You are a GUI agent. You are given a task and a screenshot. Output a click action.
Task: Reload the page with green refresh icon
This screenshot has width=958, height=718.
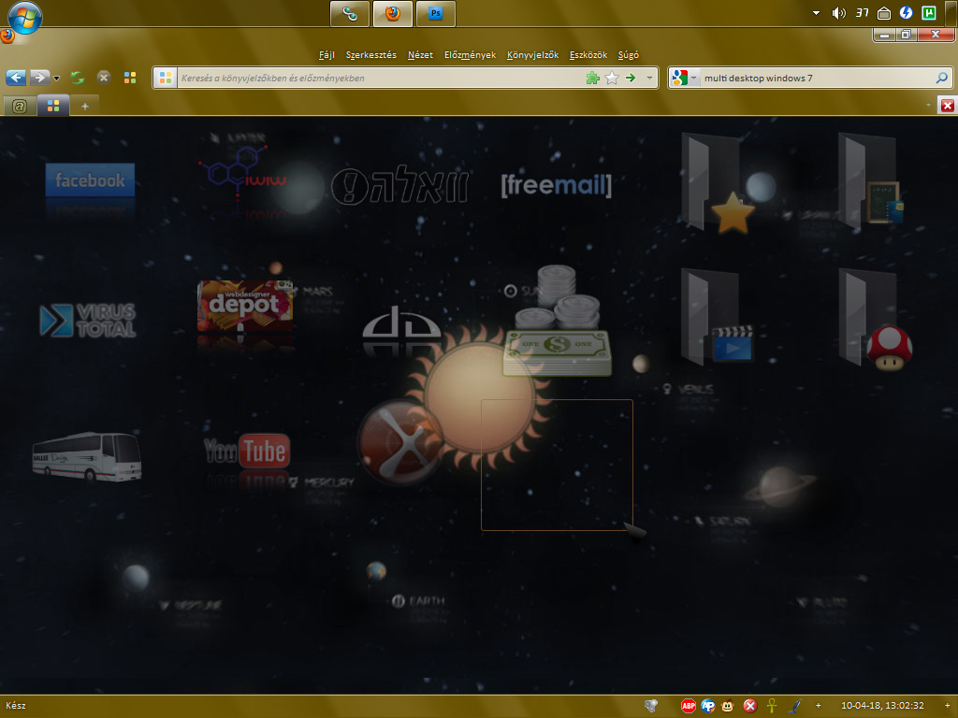coord(78,78)
